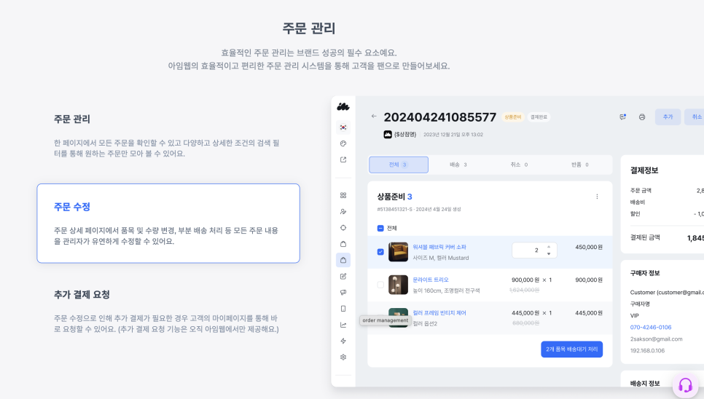Click the 450,000원 sofa price

[589, 247]
